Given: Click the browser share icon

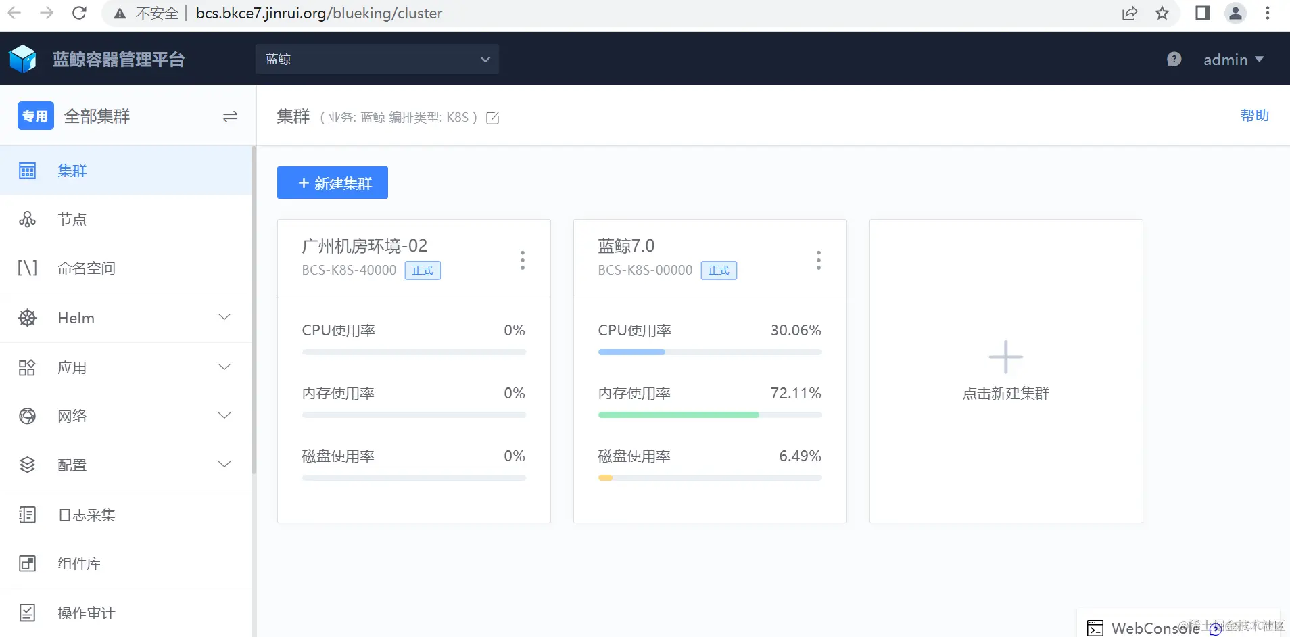Looking at the screenshot, I should point(1130,13).
